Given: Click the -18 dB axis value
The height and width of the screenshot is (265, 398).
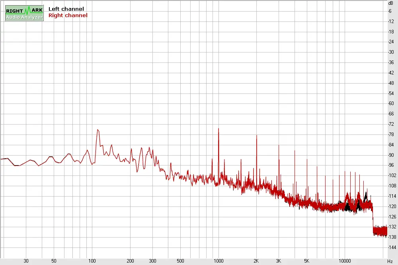Looking at the screenshot, I should tap(391, 32).
